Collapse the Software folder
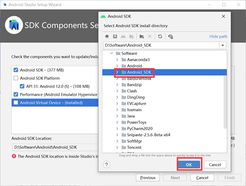This screenshot has height=186, width=246. pos(111,53)
